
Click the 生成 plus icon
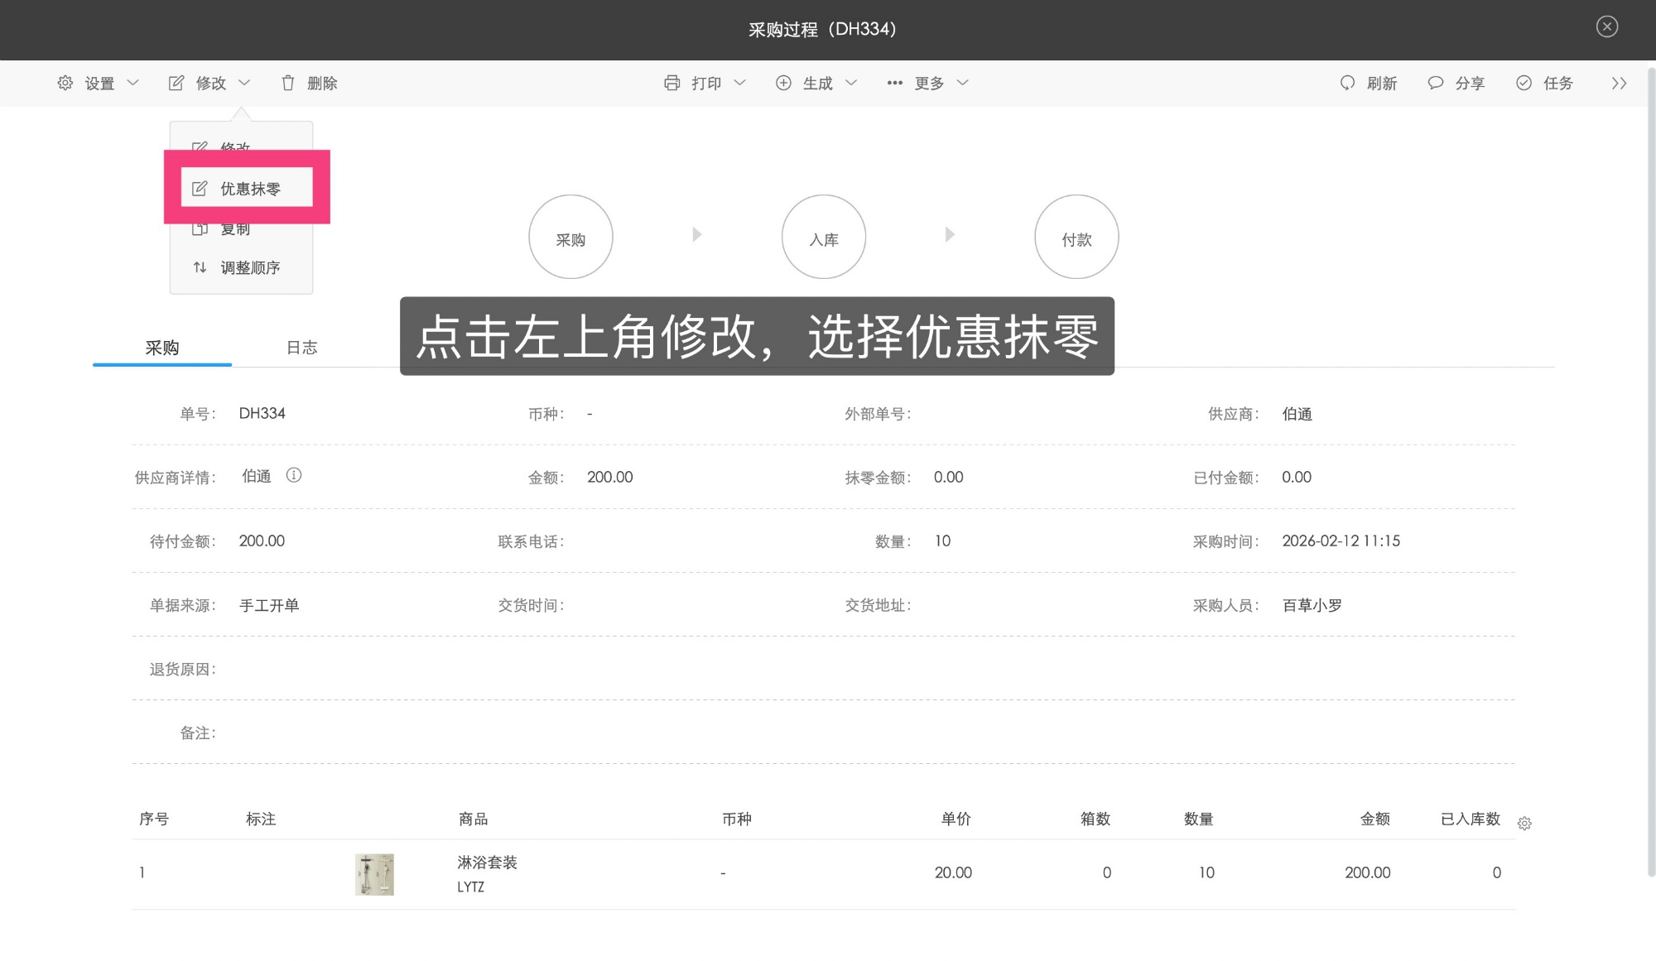(x=783, y=83)
